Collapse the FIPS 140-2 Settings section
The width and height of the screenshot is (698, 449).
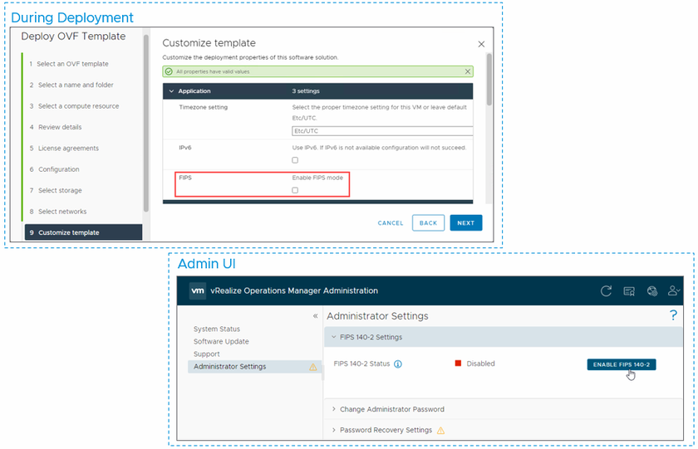334,337
